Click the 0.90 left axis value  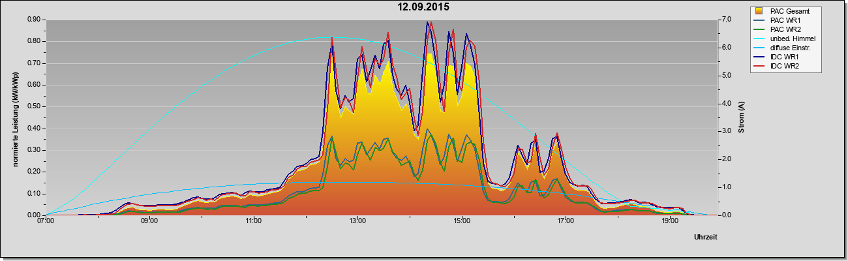(34, 20)
